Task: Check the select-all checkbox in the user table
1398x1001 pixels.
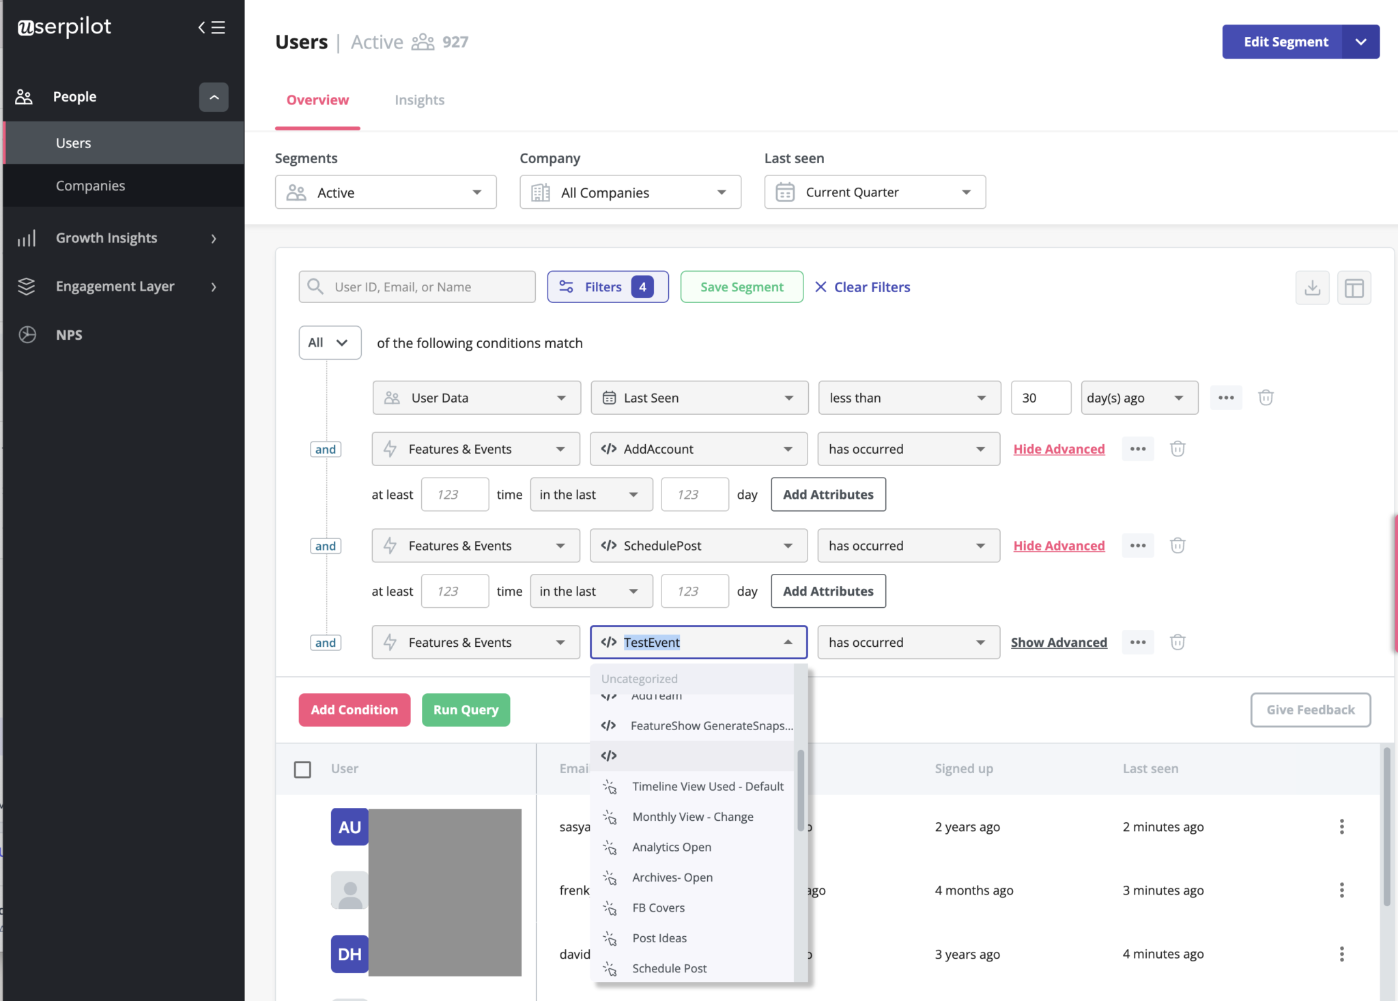Action: [x=302, y=768]
